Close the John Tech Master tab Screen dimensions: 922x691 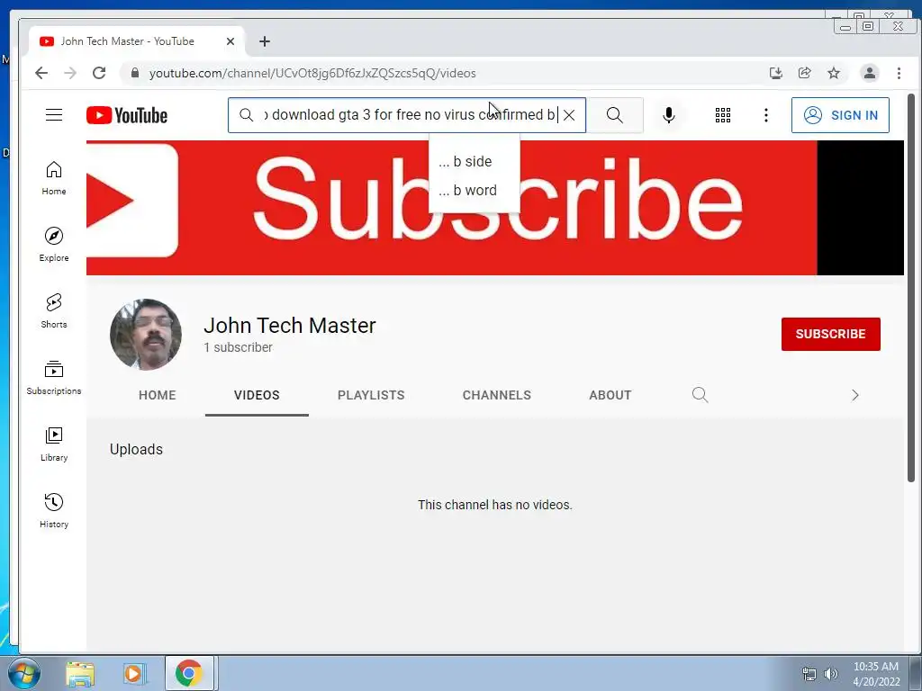(230, 41)
